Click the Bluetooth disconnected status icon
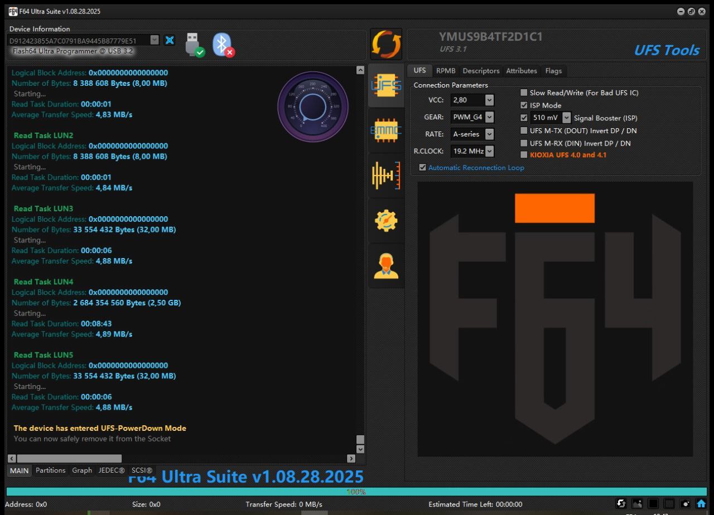The image size is (714, 515). pos(223,45)
